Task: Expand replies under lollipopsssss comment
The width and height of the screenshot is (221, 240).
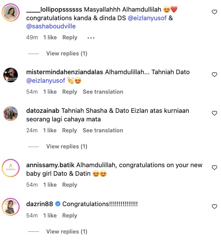Action: pyautogui.click(x=67, y=53)
